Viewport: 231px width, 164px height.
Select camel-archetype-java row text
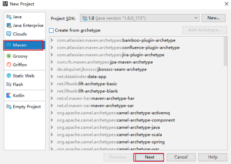[109, 127]
